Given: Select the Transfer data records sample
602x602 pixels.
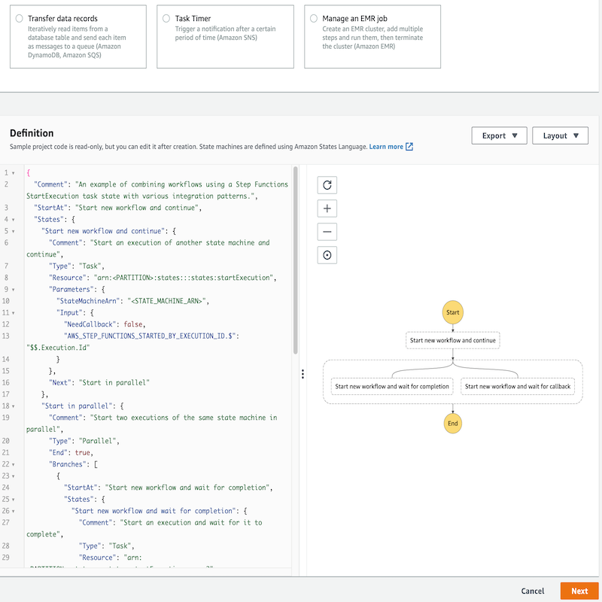Looking at the screenshot, I should pyautogui.click(x=20, y=18).
